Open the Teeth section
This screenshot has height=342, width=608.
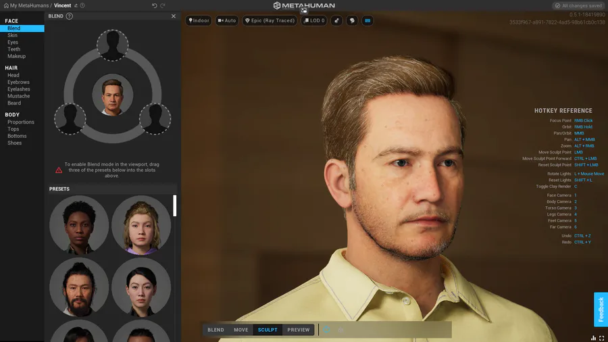pos(14,49)
